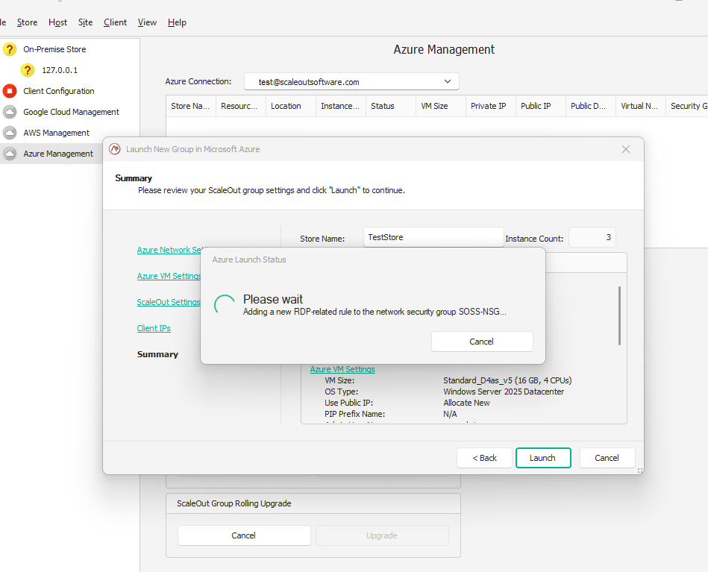Select Azure Management in the sidebar
Viewport: 708px width, 572px height.
(x=58, y=154)
